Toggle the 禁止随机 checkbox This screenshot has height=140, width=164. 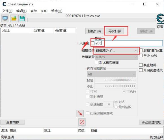pyautogui.click(x=141, y=65)
